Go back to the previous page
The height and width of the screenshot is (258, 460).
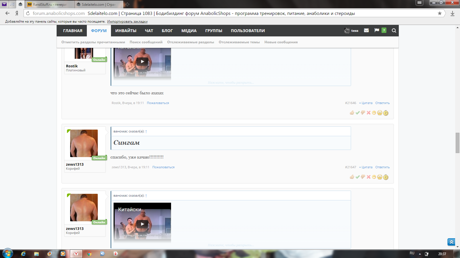(x=7, y=13)
